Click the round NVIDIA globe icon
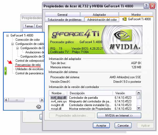Screen dimensions: 158x135 click(39, 107)
